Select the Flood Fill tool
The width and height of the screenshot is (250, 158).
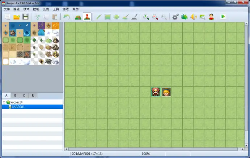click(x=126, y=17)
